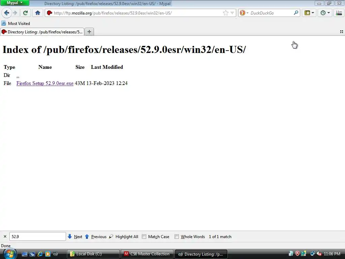Bookmark this page with the star icon
The width and height of the screenshot is (345, 259).
pyautogui.click(x=225, y=13)
